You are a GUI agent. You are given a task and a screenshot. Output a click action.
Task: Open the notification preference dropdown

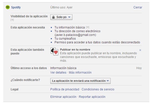(80, 81)
